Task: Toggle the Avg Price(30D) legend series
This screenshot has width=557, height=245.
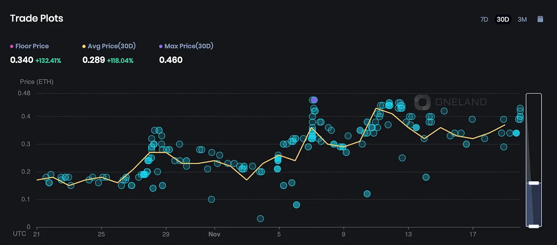Action: click(109, 46)
